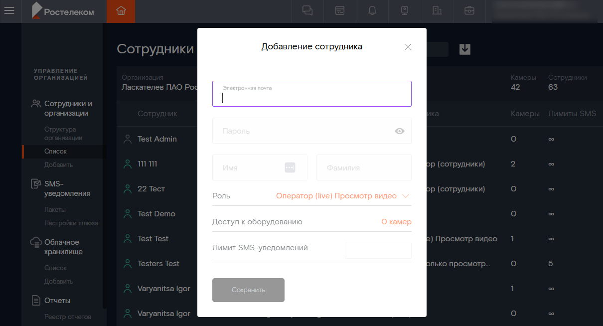
Task: Open the 0 камер equipment access link
Action: (x=397, y=222)
